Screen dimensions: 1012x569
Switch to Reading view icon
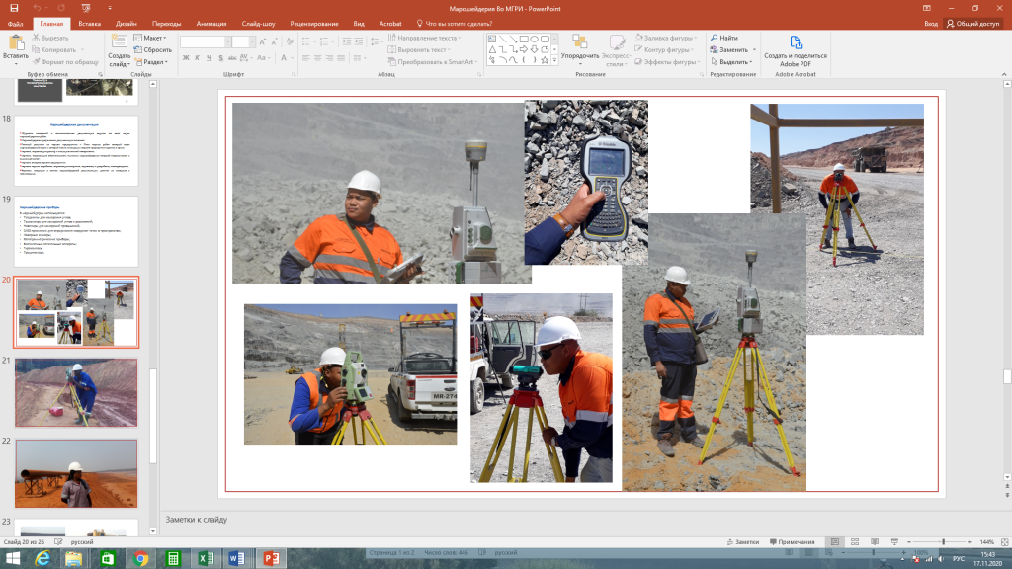tap(875, 542)
